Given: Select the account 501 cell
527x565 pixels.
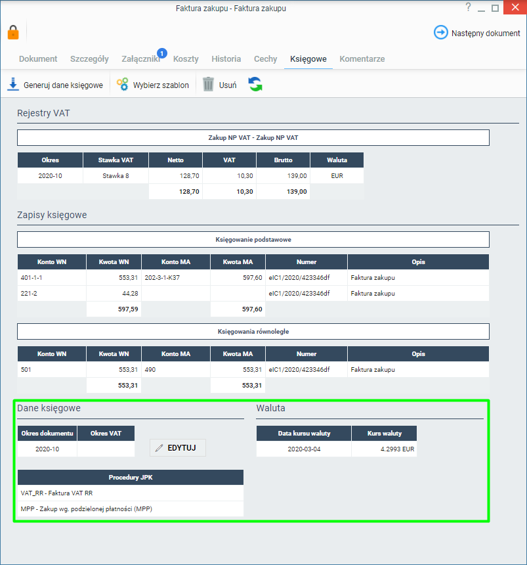Looking at the screenshot, I should coord(52,370).
